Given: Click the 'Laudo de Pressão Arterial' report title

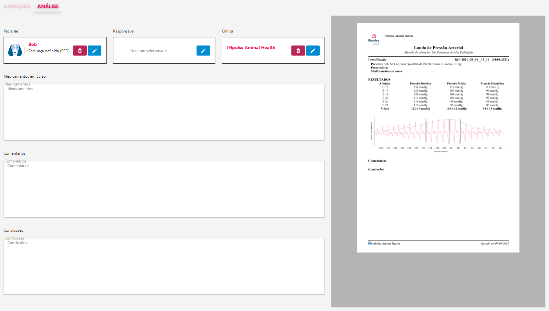Looking at the screenshot, I should (x=438, y=48).
